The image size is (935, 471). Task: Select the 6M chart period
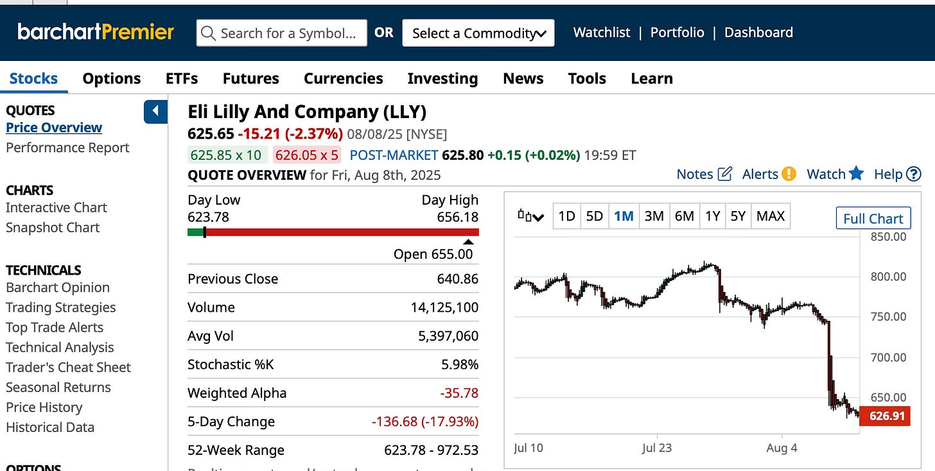click(685, 216)
